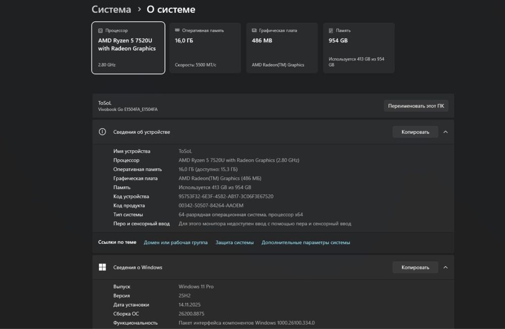Click the Ссылки по теме label

tap(117, 242)
